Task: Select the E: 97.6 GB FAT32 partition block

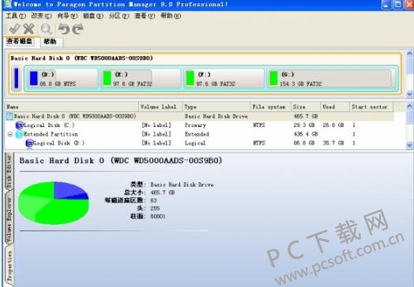Action: [141, 79]
